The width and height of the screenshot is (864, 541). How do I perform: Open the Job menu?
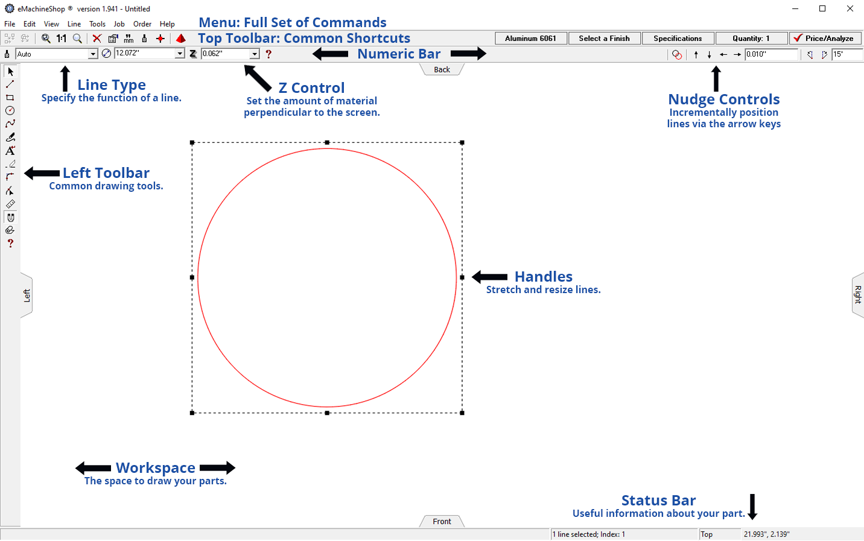(119, 24)
